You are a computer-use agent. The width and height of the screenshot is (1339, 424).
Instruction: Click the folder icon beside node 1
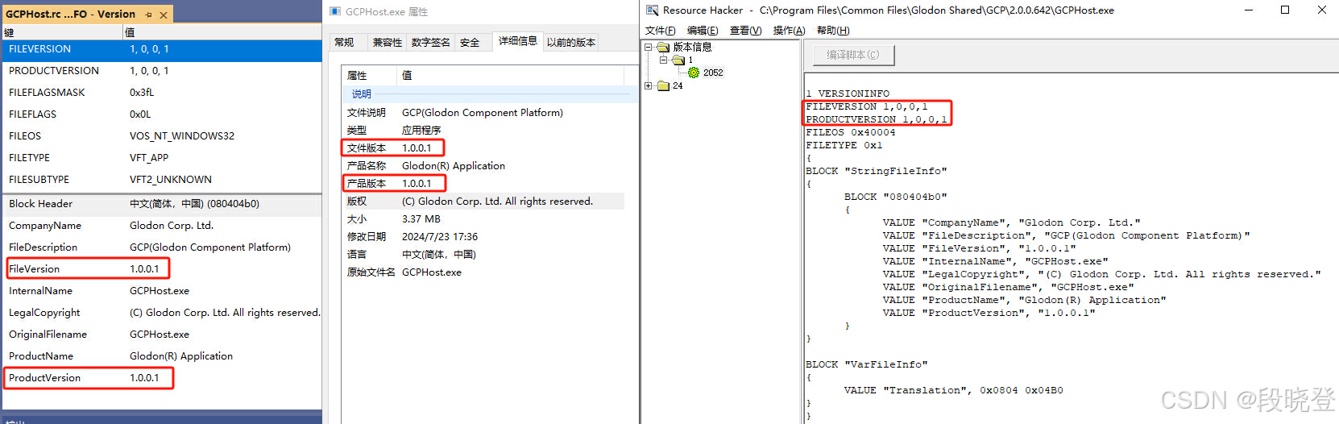[678, 60]
